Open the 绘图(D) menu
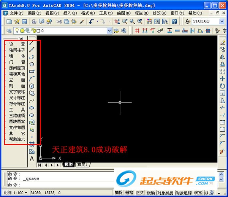This screenshot has height=197, width=228. click(123, 13)
